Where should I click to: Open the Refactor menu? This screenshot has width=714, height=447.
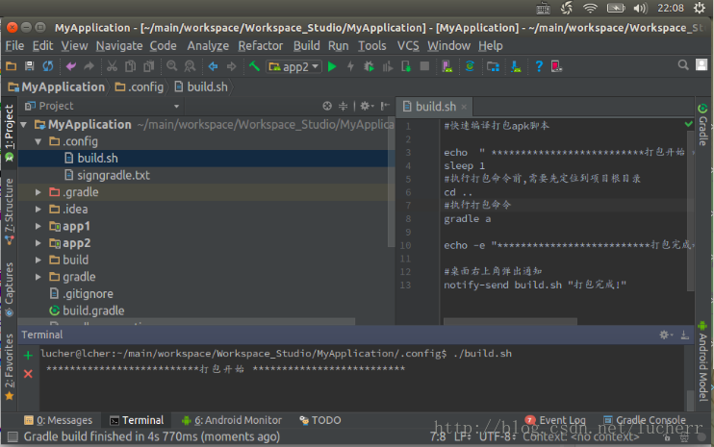click(x=261, y=46)
